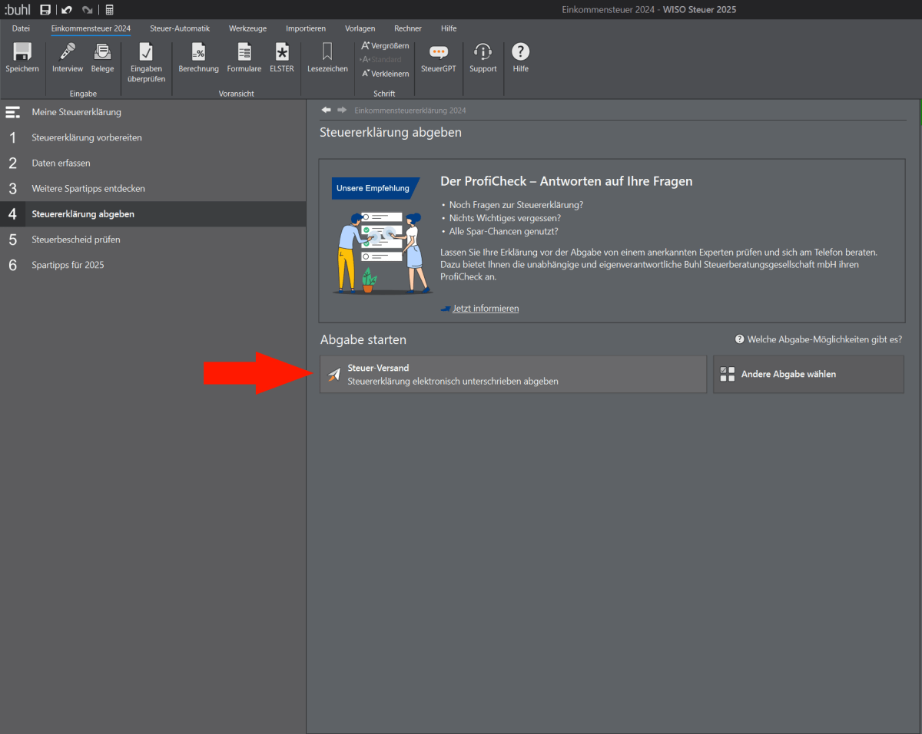Start the Interview mode via microphone icon
Image resolution: width=922 pixels, height=734 pixels.
pos(68,58)
